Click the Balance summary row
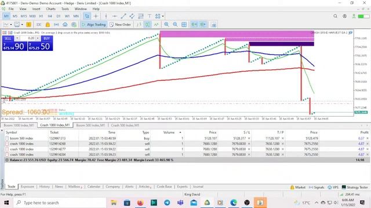 click(187, 160)
